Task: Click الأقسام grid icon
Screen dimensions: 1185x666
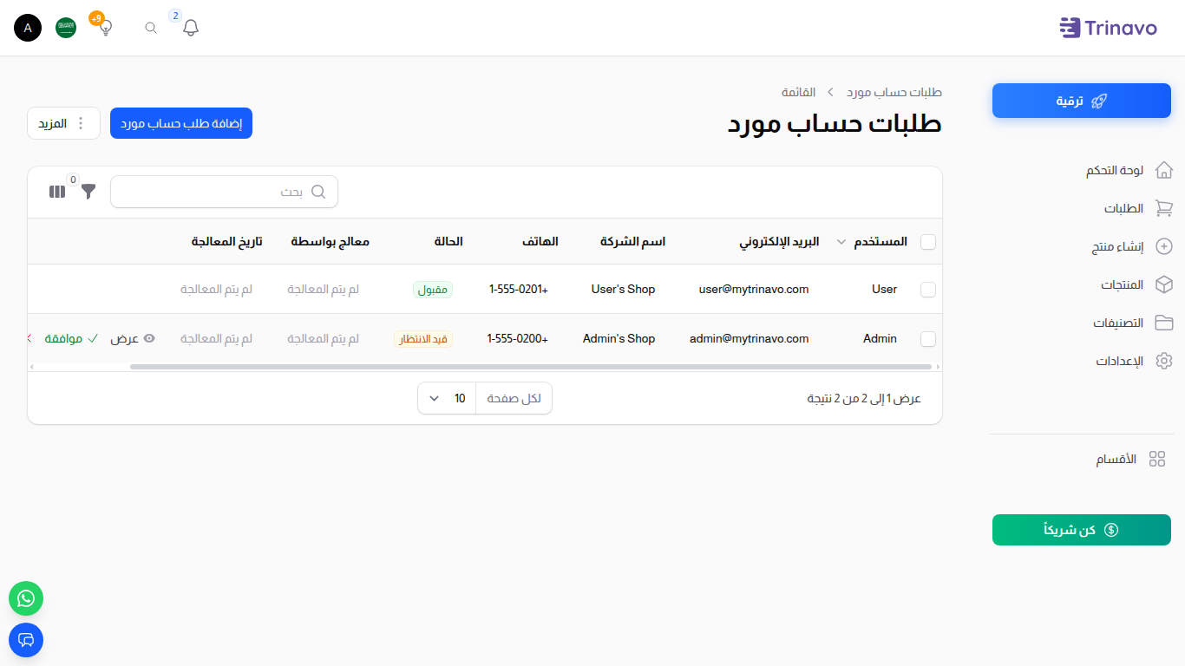Action: click(1157, 460)
